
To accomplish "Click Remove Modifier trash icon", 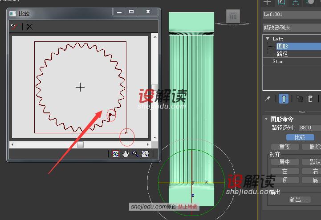I will point(310,99).
